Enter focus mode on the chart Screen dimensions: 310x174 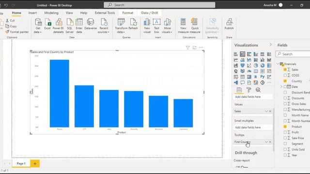[194, 47]
